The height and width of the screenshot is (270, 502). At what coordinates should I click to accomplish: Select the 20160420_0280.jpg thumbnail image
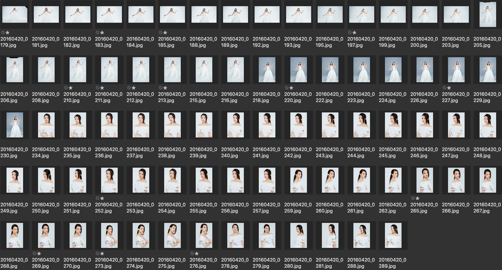298,236
